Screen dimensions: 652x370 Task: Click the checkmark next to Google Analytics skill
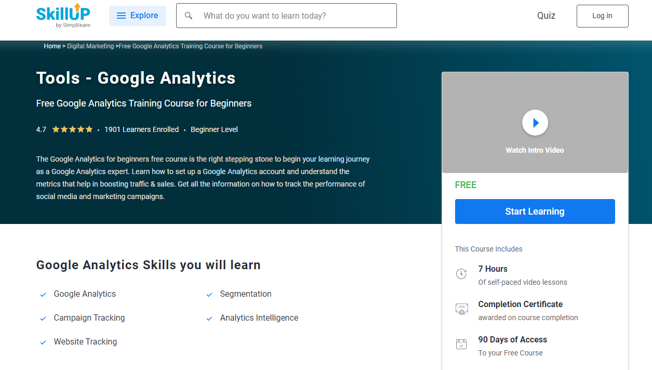point(43,295)
